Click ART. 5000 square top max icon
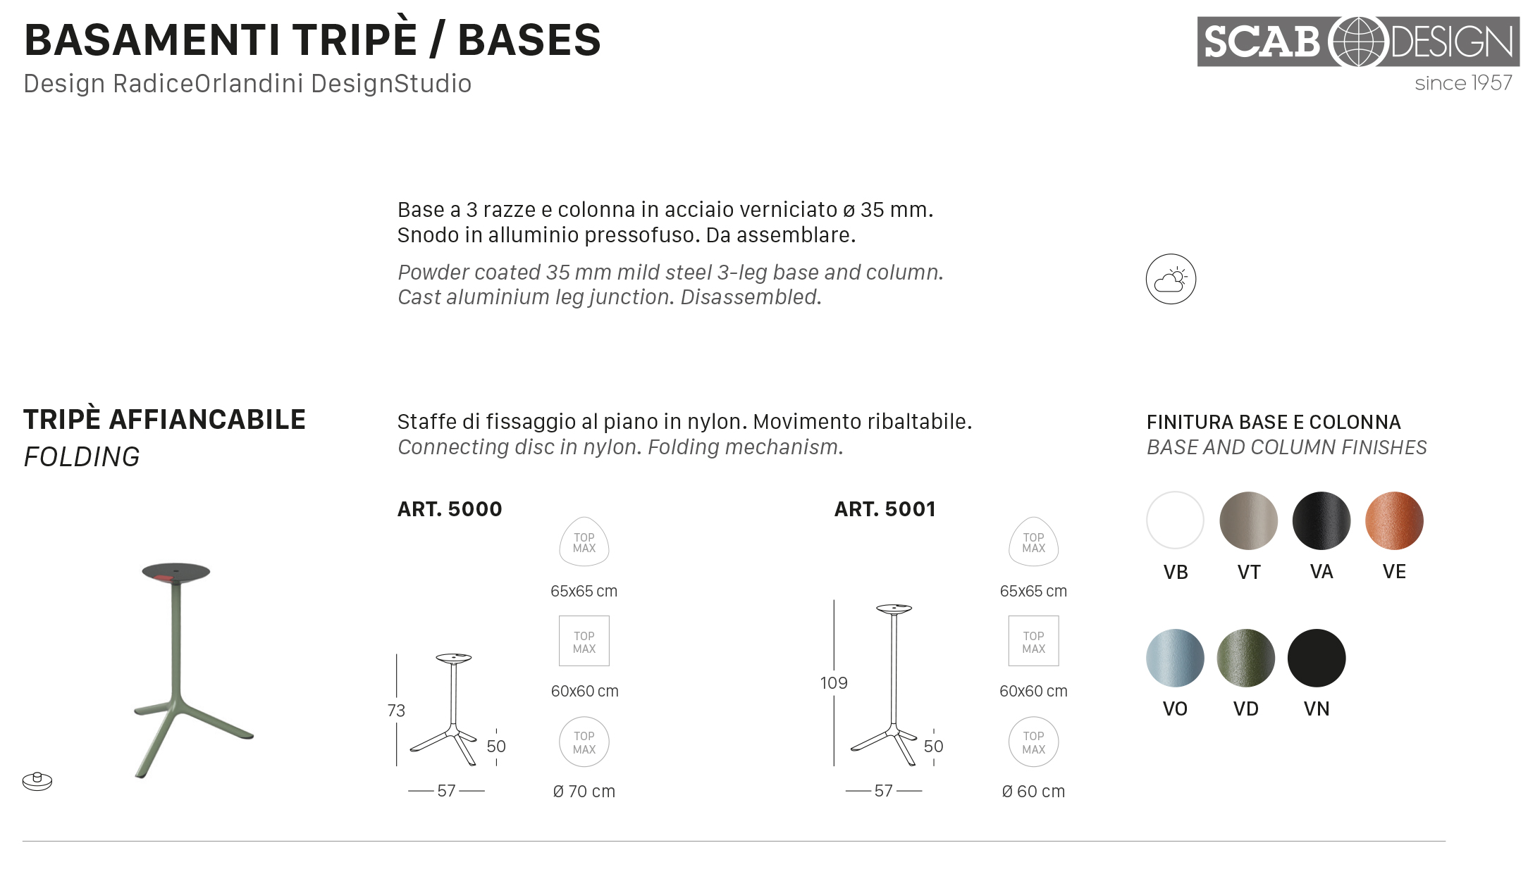Viewport: 1528px width, 874px height. 584,641
